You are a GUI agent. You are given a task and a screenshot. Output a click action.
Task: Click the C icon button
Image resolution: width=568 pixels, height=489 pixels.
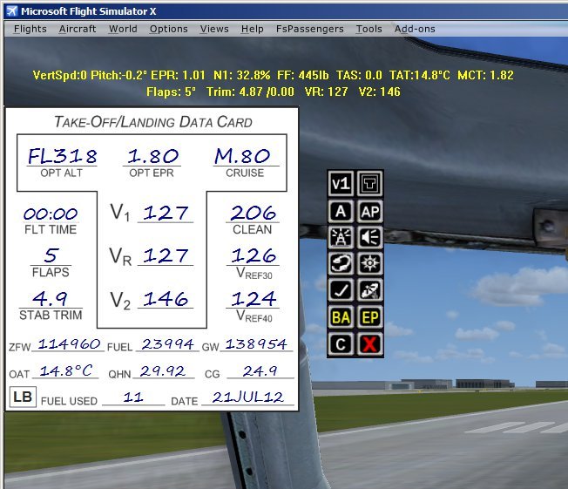click(341, 344)
